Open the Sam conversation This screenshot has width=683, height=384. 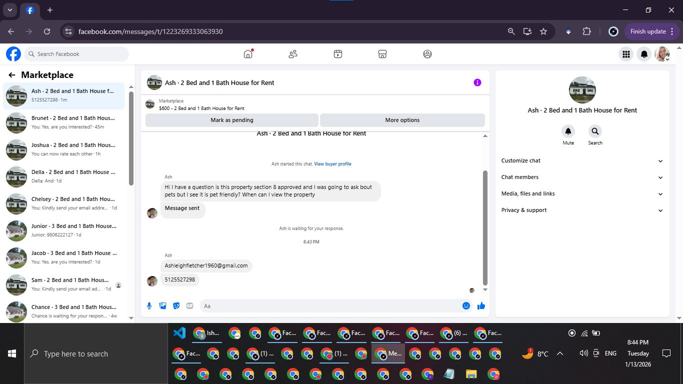[x=64, y=284]
